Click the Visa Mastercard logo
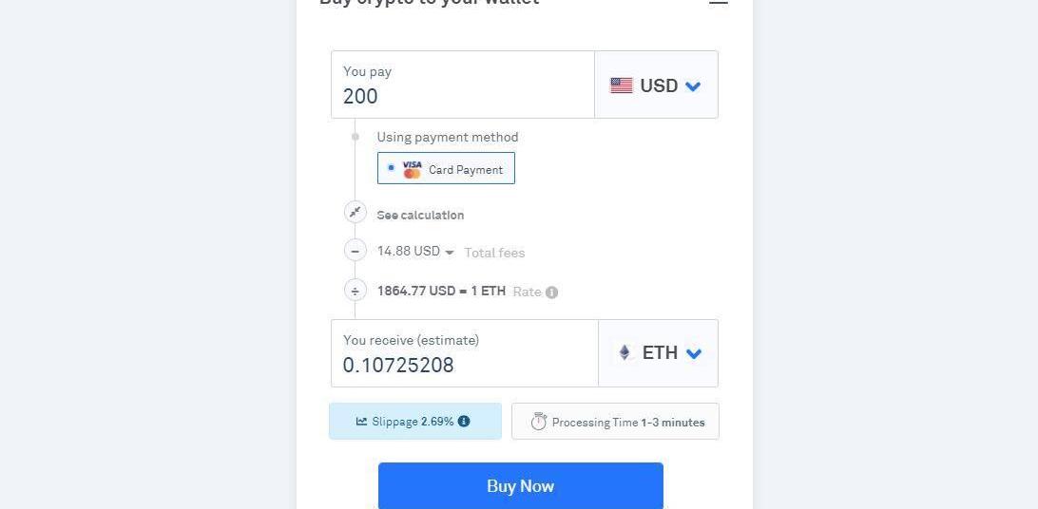The height and width of the screenshot is (509, 1038). click(x=412, y=169)
